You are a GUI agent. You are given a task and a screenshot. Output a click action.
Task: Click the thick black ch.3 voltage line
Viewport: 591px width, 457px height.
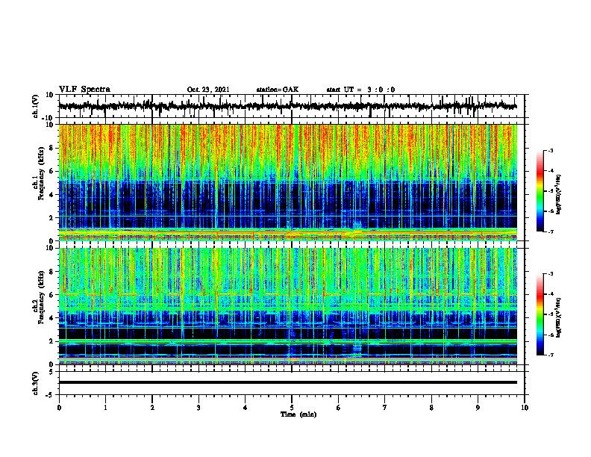click(x=287, y=382)
